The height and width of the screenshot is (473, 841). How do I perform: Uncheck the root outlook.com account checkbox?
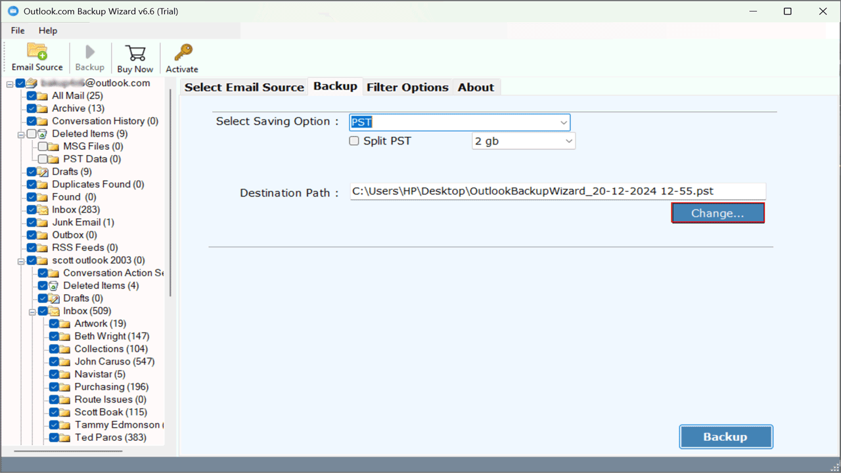click(20, 83)
